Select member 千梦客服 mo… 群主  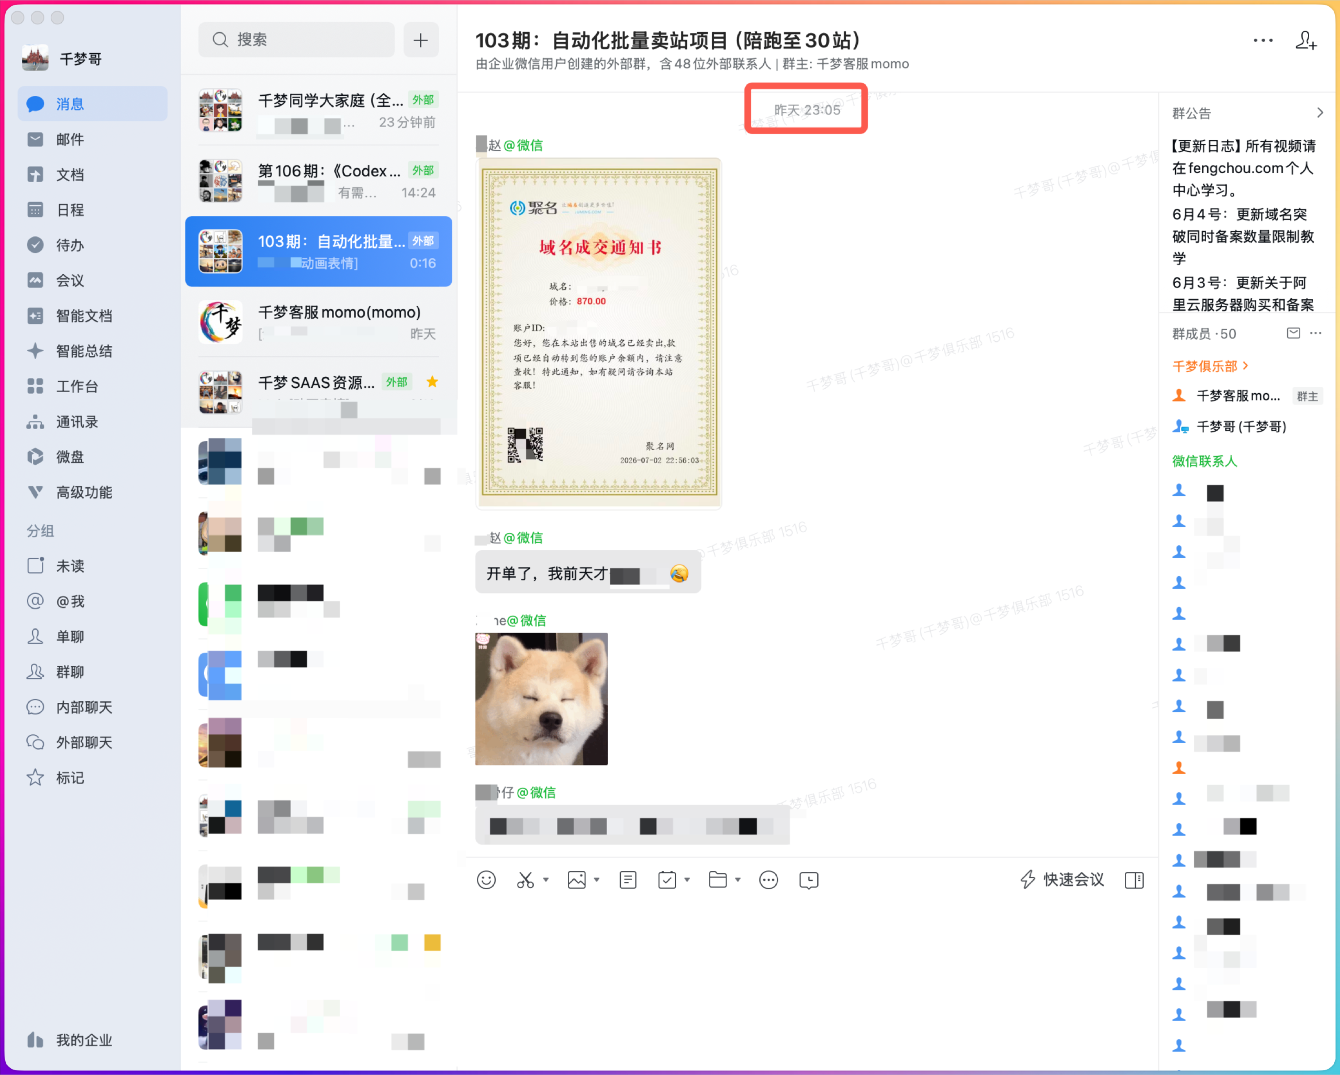click(1247, 396)
